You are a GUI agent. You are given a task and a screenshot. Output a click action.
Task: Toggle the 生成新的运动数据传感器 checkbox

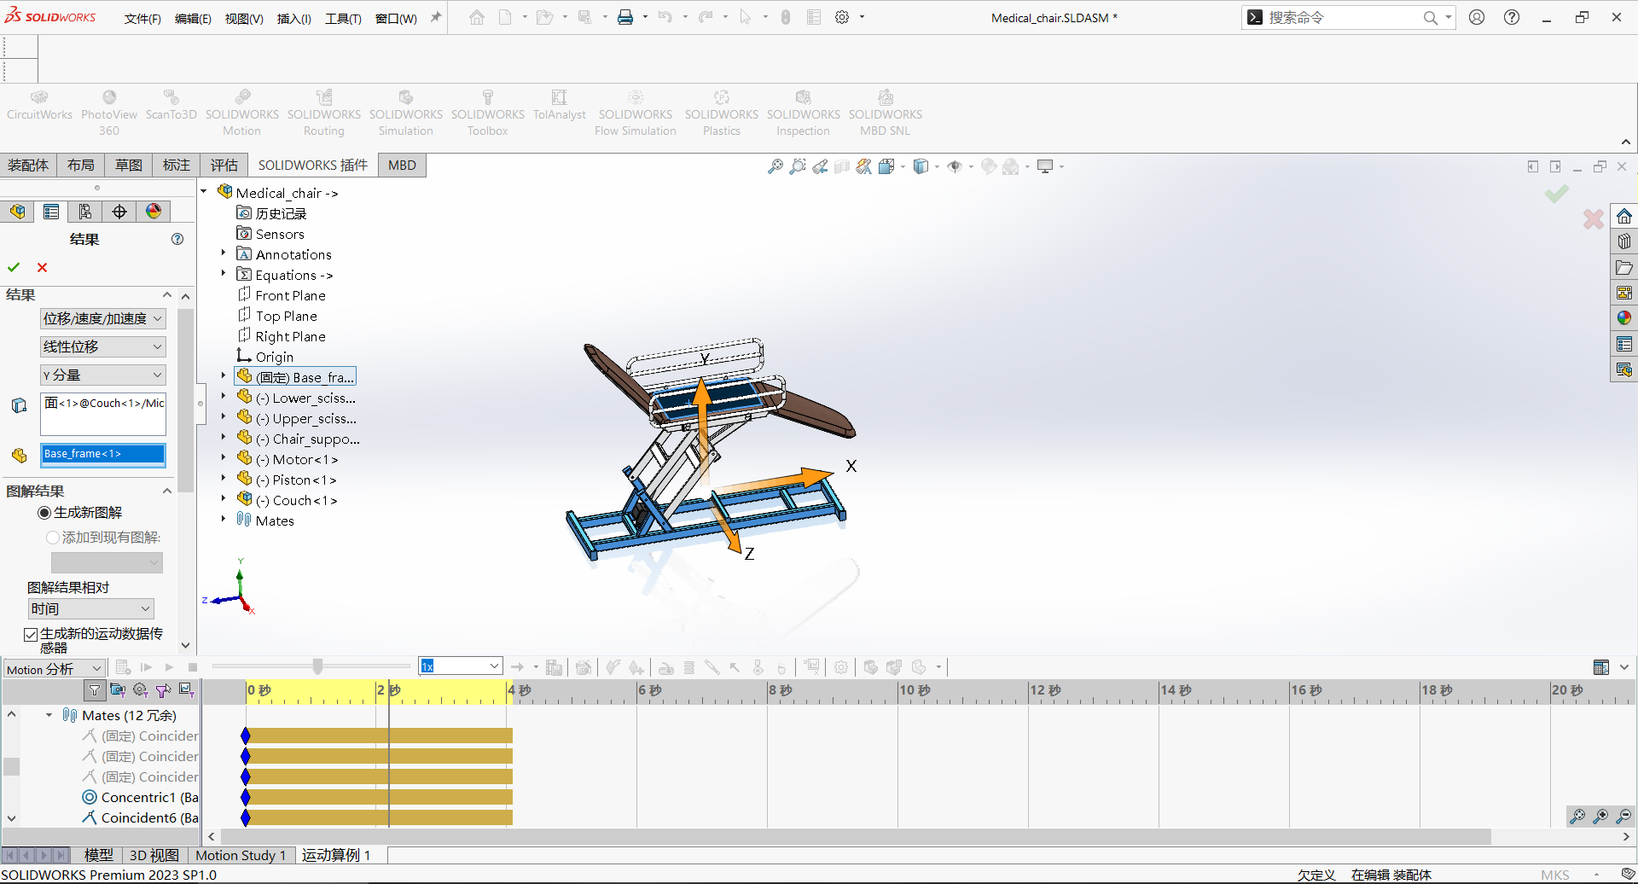click(31, 634)
